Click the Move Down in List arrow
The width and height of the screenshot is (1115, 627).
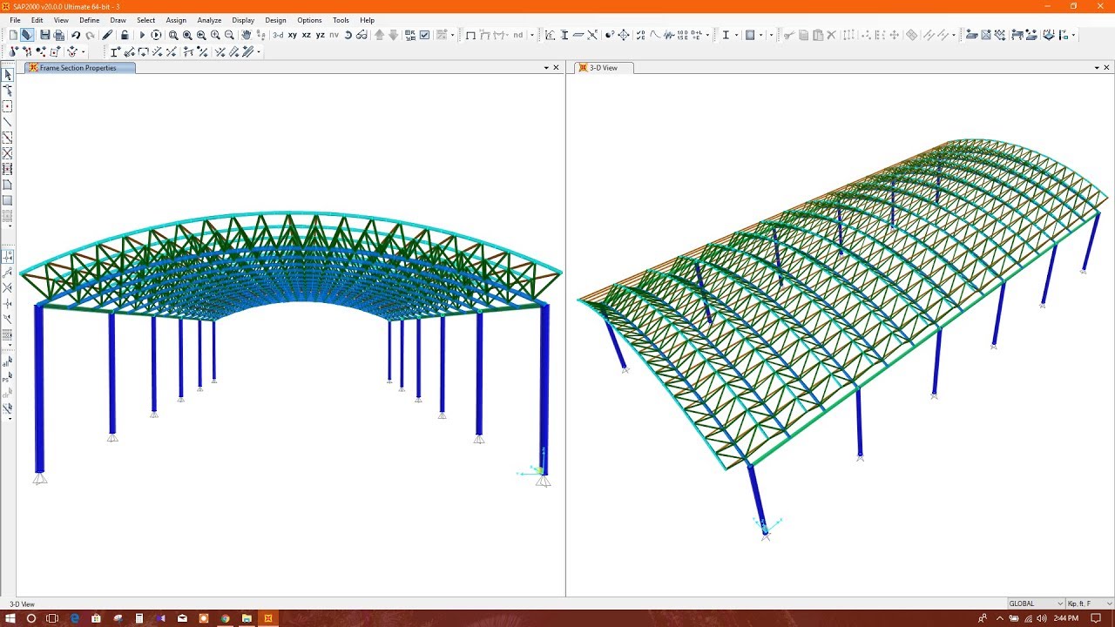point(393,35)
